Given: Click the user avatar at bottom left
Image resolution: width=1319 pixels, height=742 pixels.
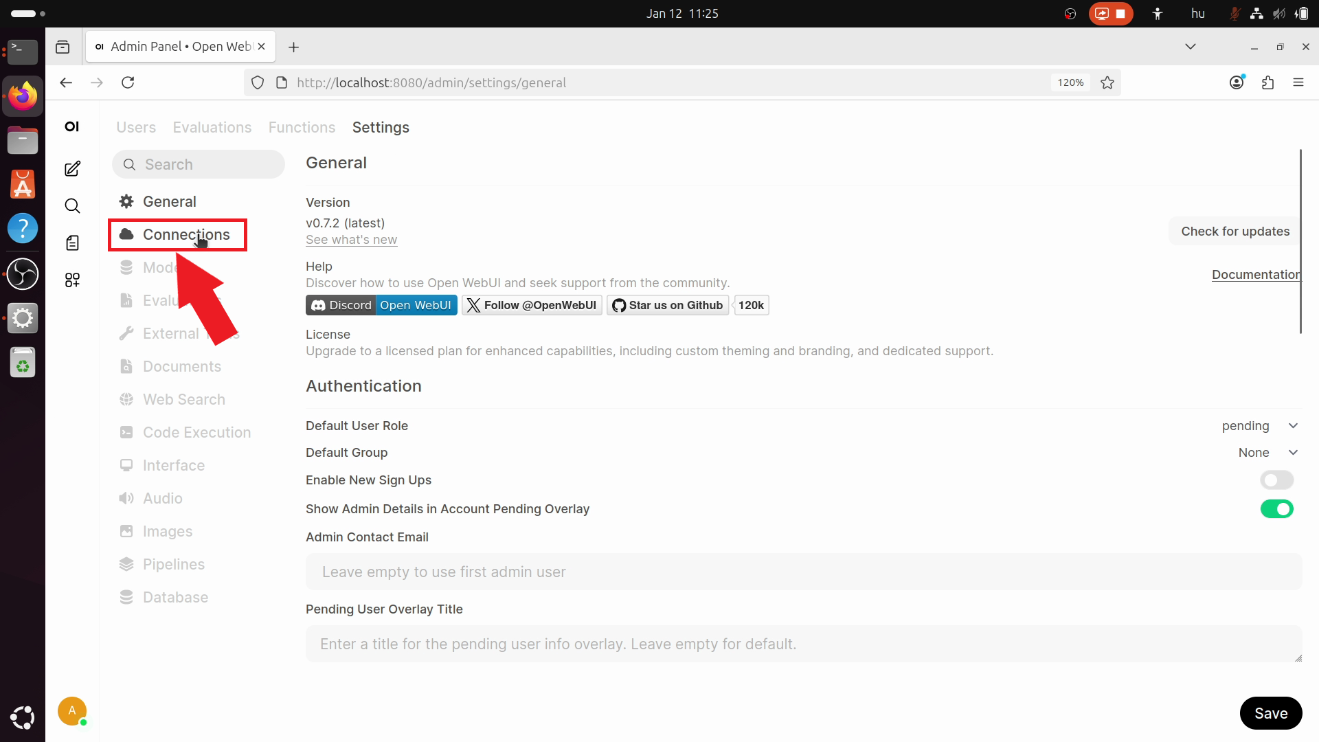Looking at the screenshot, I should coord(72,711).
